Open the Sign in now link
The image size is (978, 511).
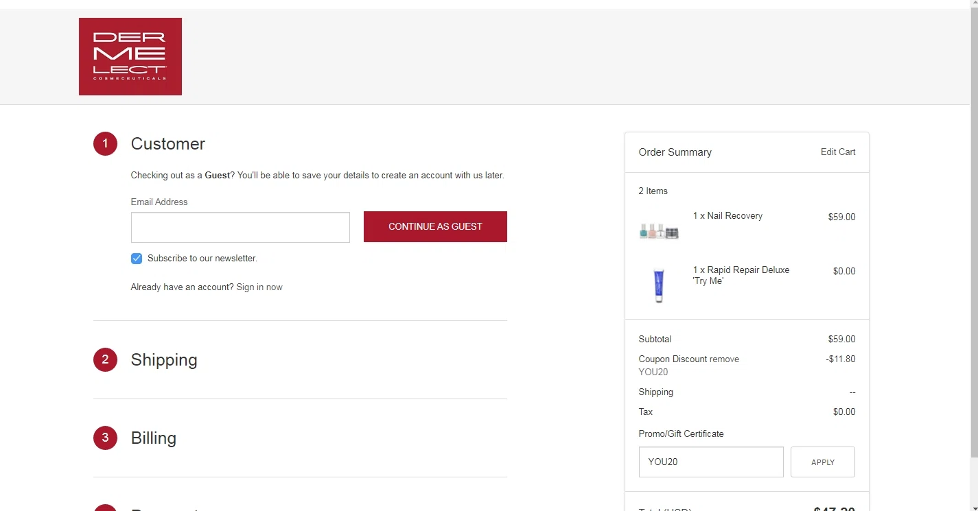point(259,287)
